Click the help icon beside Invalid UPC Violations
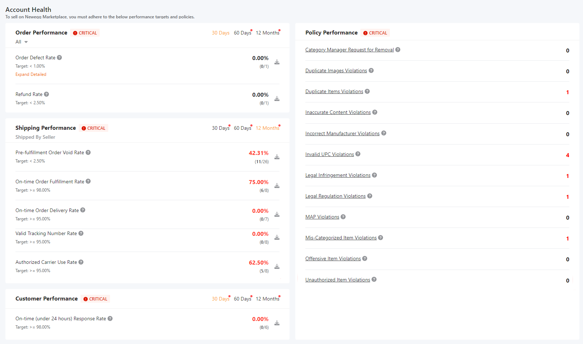This screenshot has width=583, height=344. click(x=358, y=154)
